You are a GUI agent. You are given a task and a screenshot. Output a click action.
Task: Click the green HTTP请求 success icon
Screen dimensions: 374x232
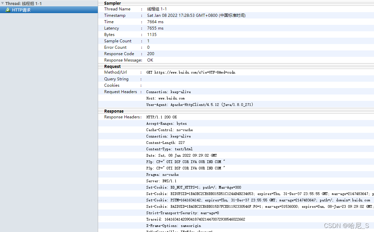(8, 10)
